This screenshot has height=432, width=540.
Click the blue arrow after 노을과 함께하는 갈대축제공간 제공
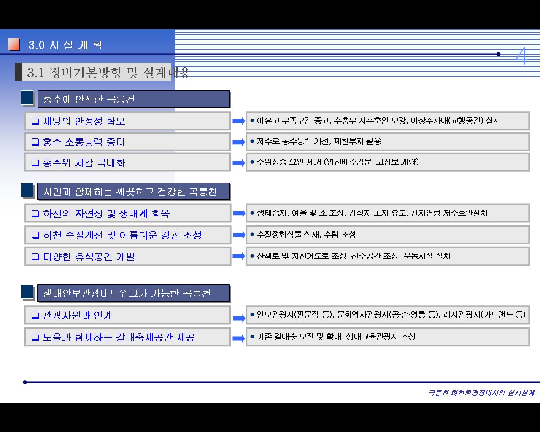239,338
